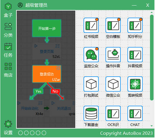Select the fifth circle indicator in footer
155x138 pixels.
44,133
